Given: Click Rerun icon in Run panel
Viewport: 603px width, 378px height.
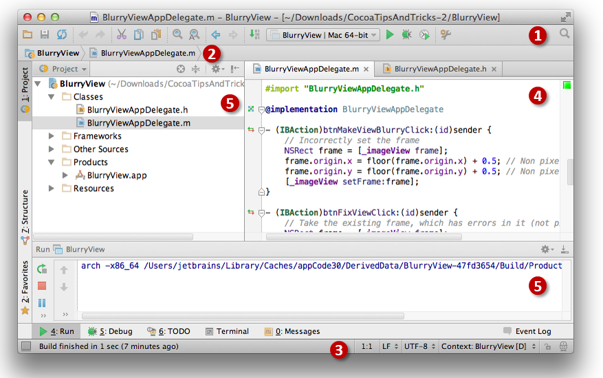Looking at the screenshot, I should (43, 269).
